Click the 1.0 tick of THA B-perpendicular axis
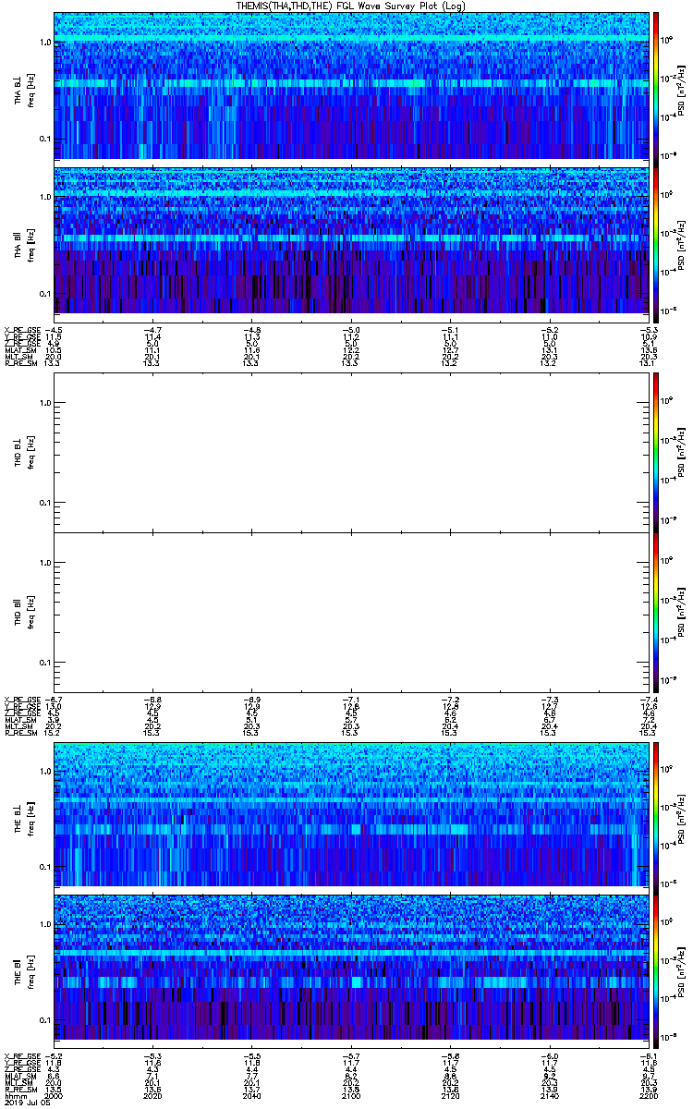The width and height of the screenshot is (693, 1109). tap(45, 43)
